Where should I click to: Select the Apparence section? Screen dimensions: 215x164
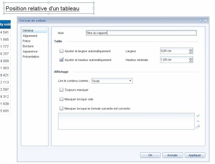[x=30, y=51]
